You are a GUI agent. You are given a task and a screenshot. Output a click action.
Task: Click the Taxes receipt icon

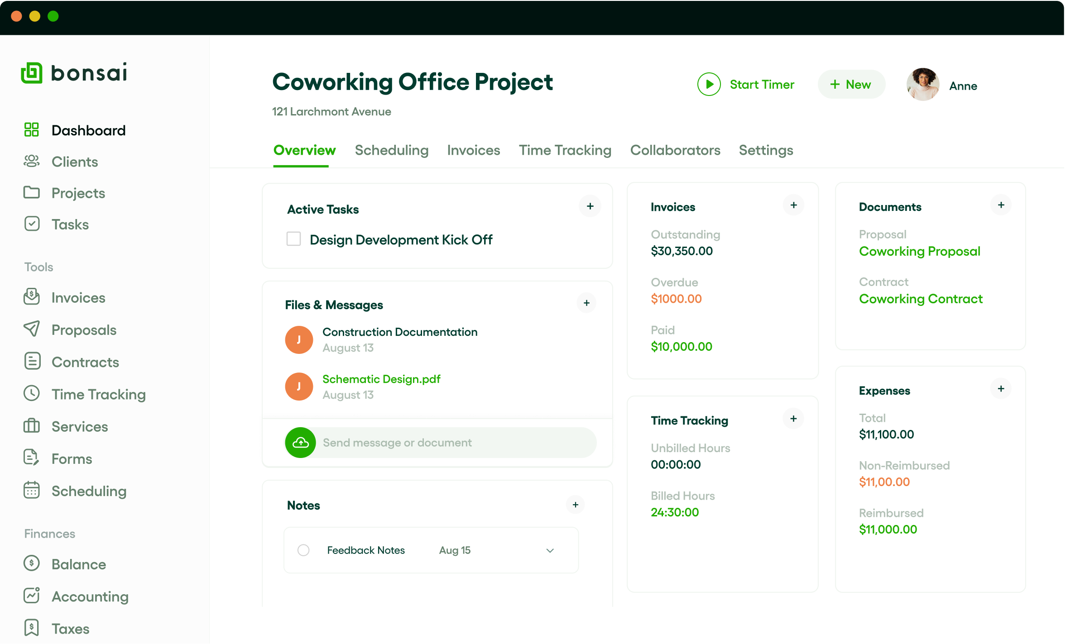[32, 628]
